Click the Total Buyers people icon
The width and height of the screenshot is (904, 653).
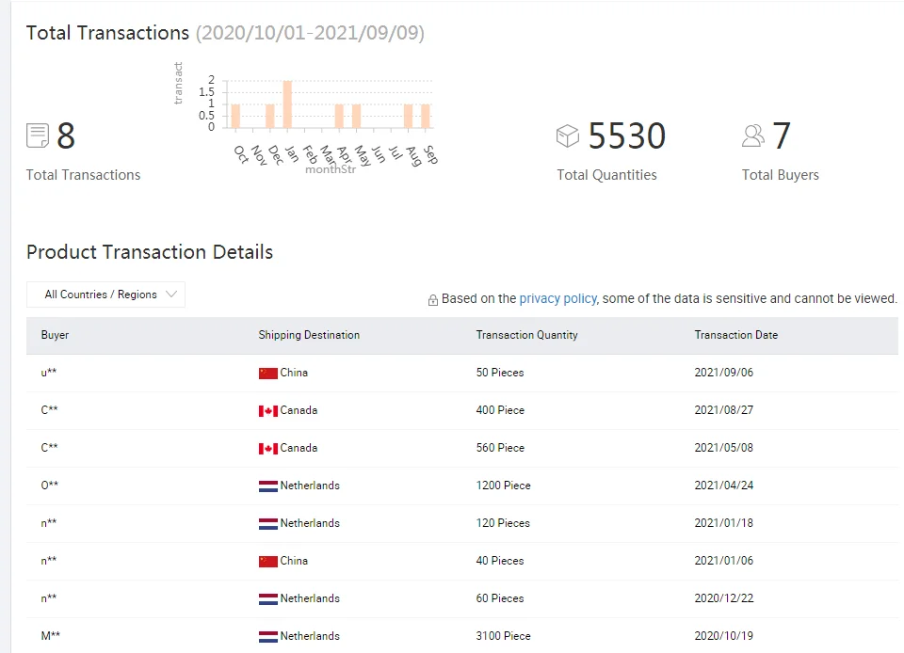(x=753, y=136)
